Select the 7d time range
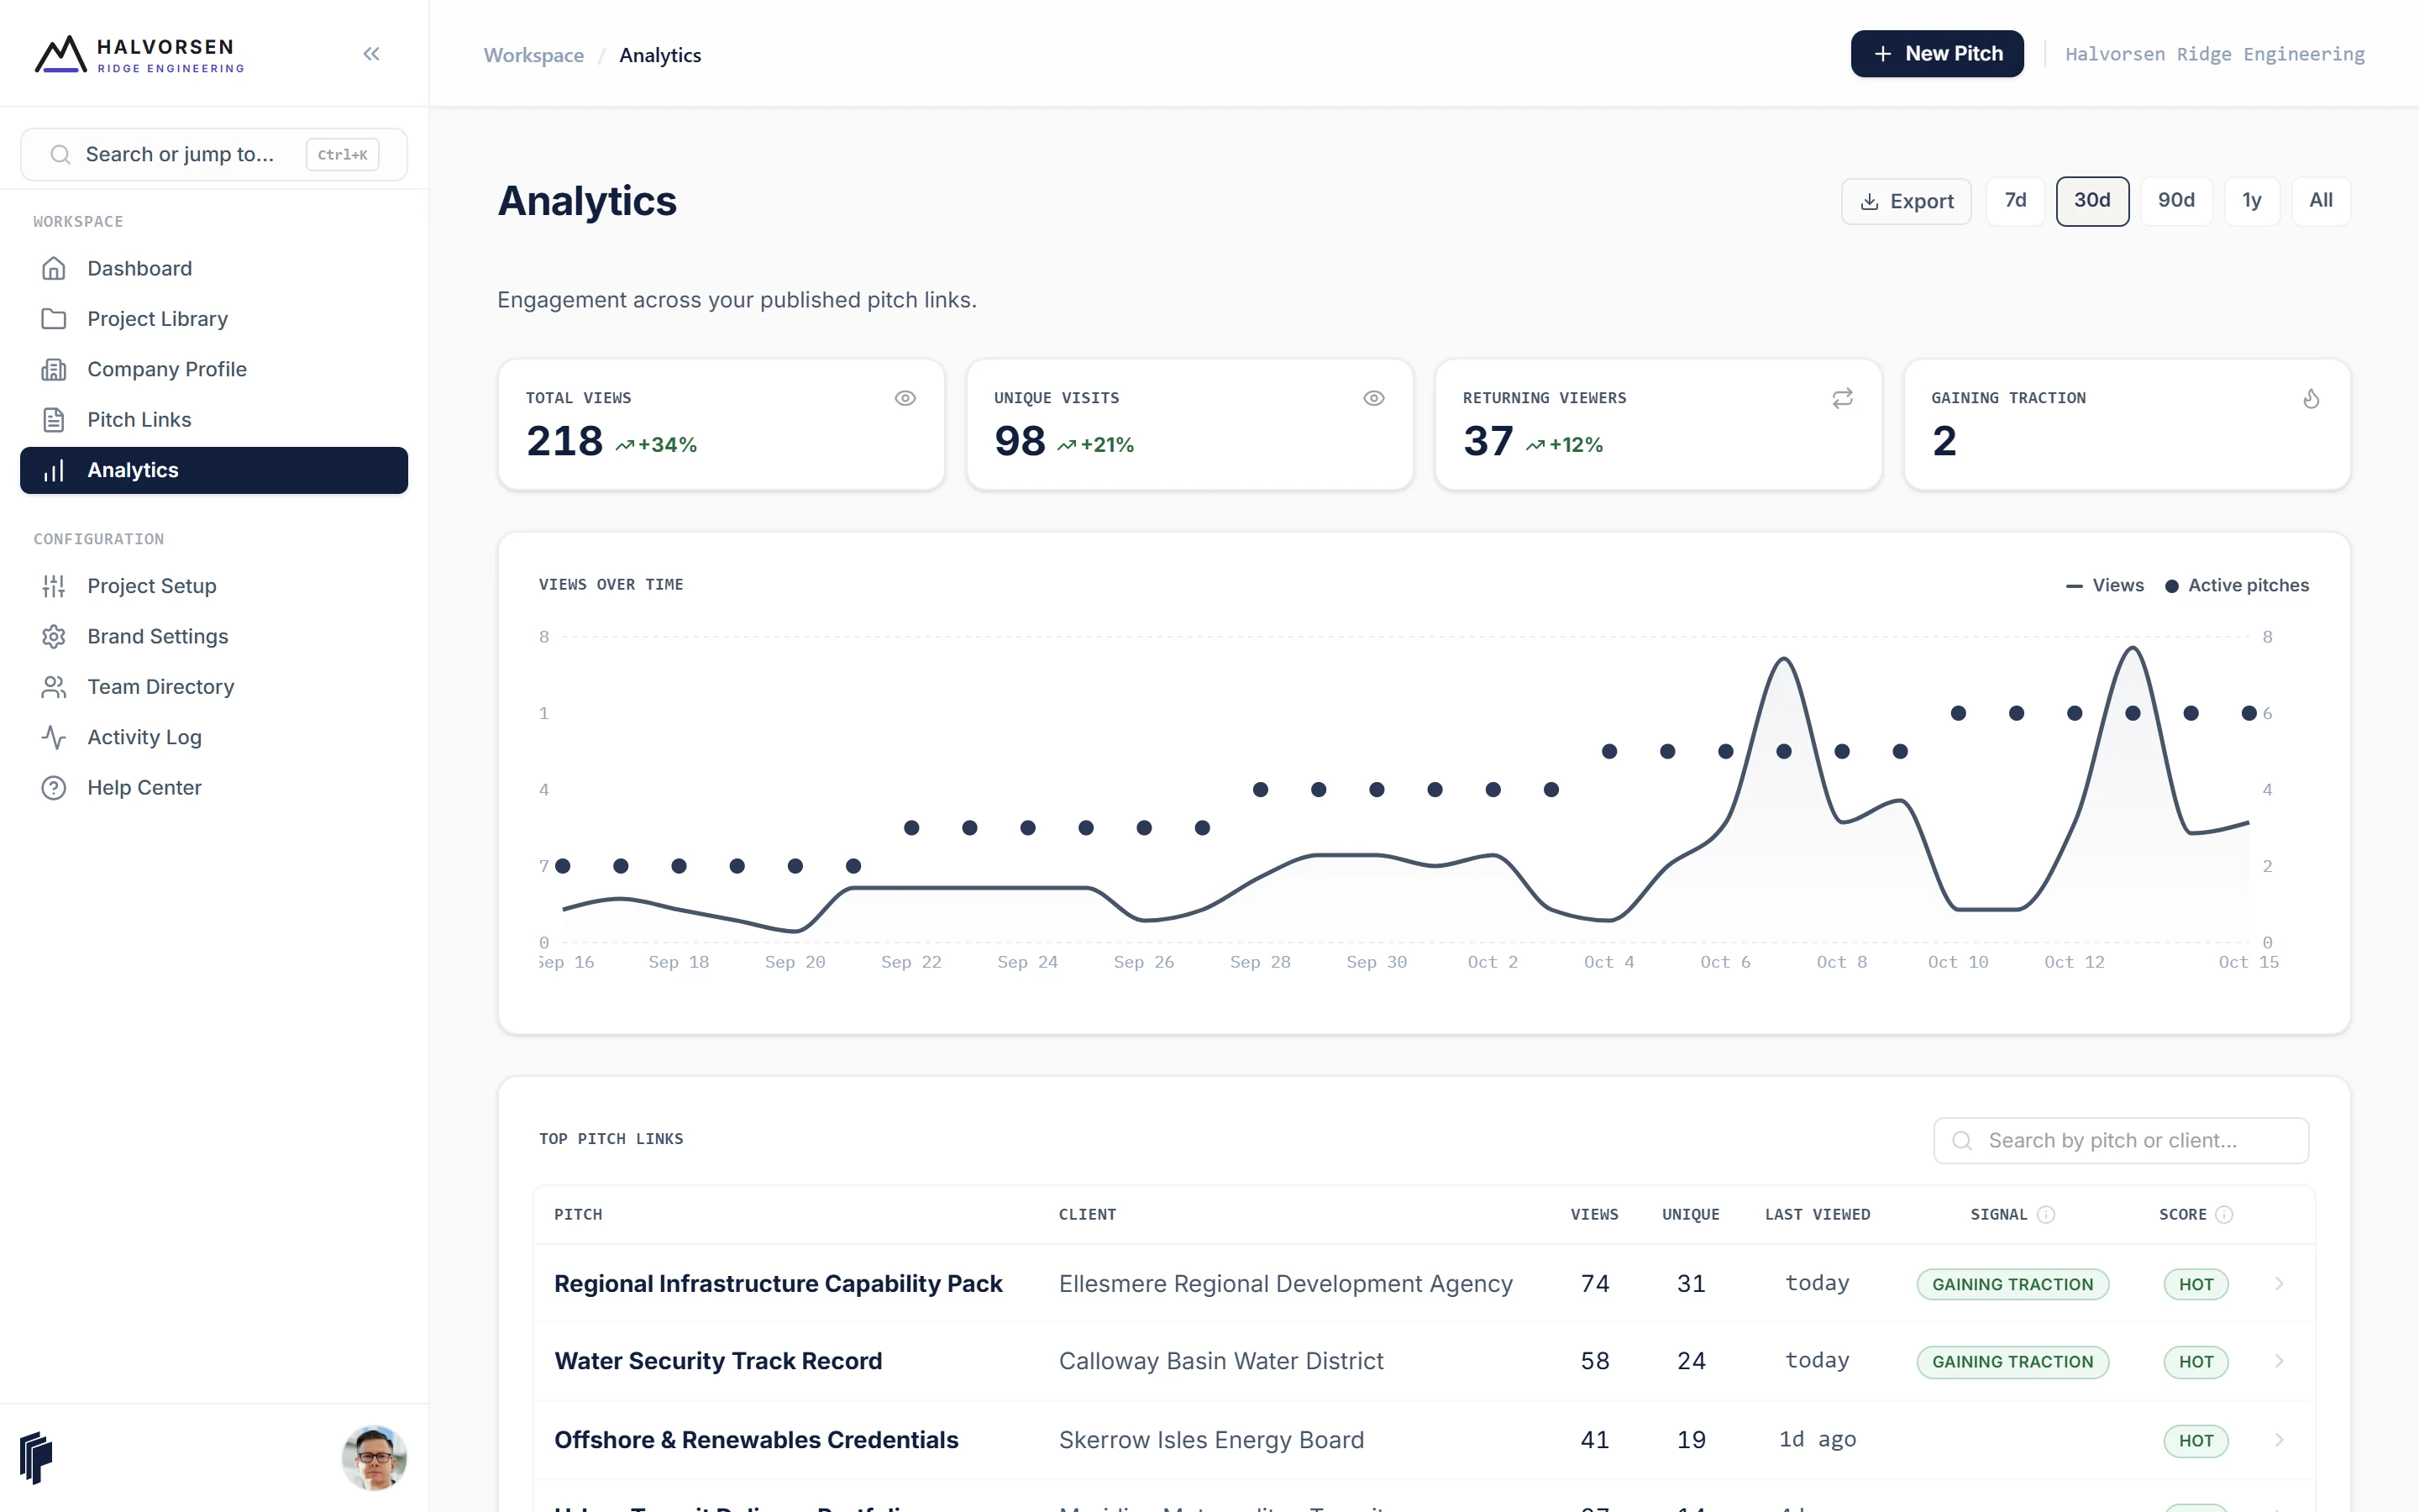 pos(2015,200)
